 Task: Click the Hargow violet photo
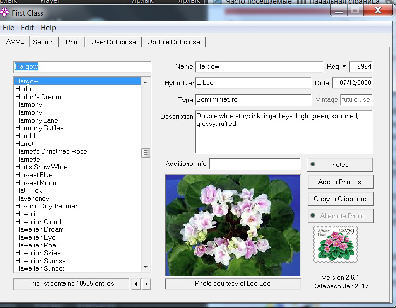click(232, 225)
